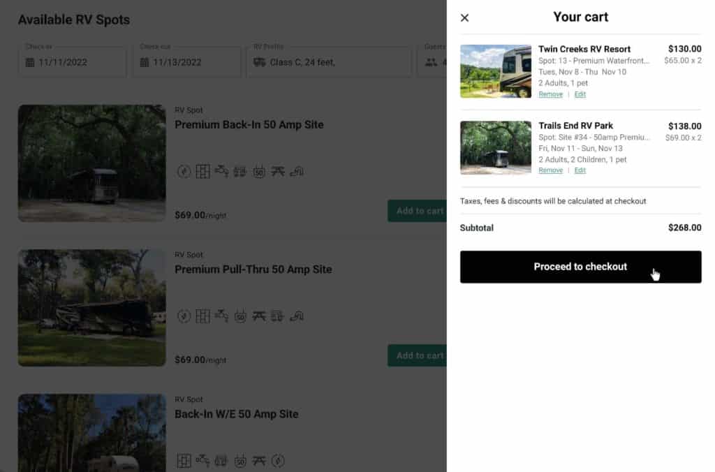This screenshot has height=472, width=715.
Task: Click the picnic table icon on Back-In W/E site
Action: [x=259, y=460]
